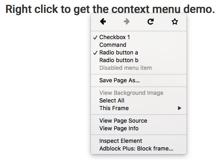Select Radio button b

(x=138, y=60)
